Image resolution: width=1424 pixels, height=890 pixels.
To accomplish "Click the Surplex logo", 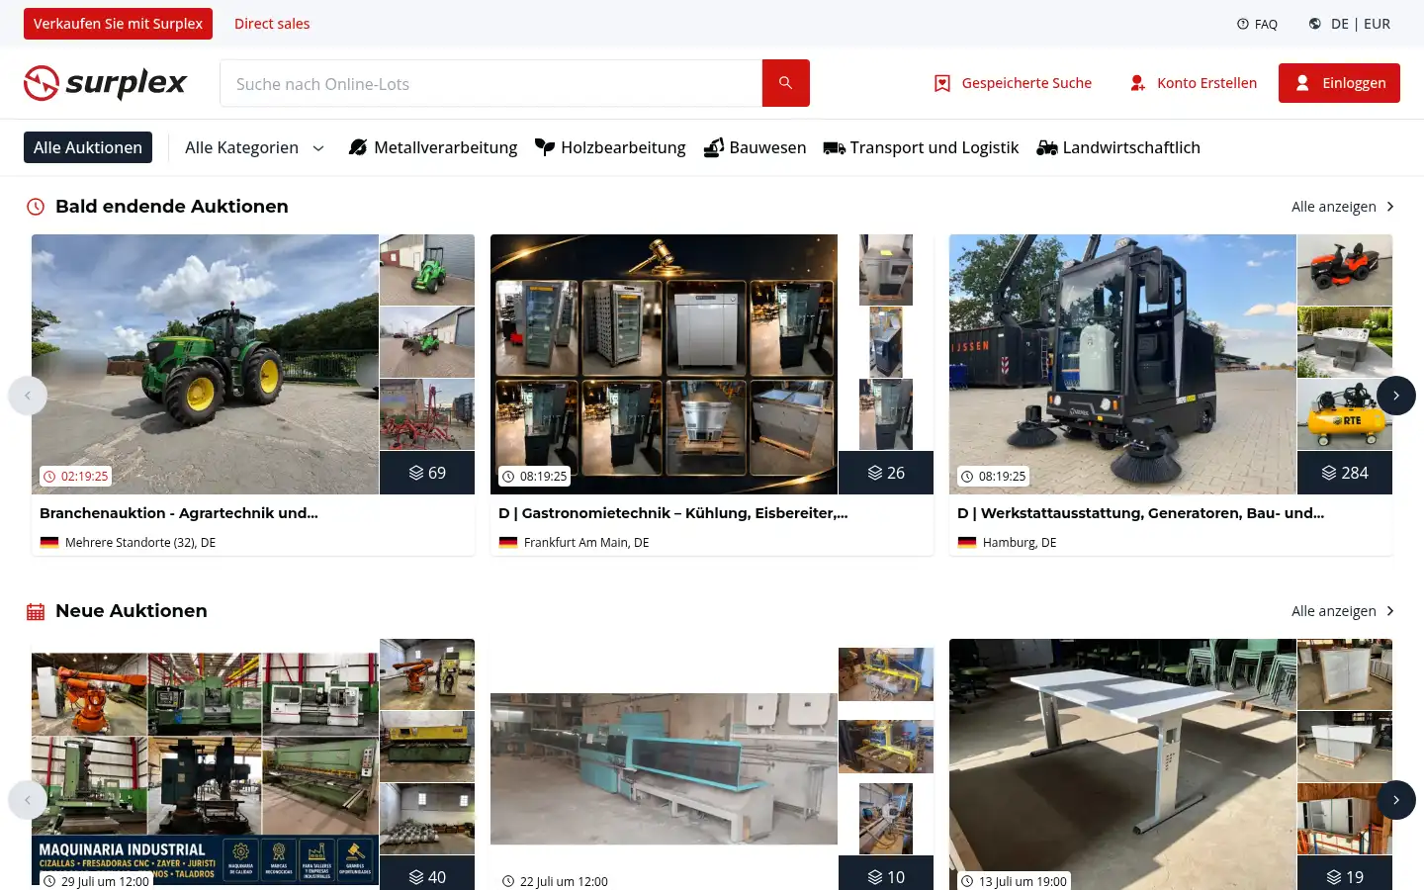I will [105, 83].
